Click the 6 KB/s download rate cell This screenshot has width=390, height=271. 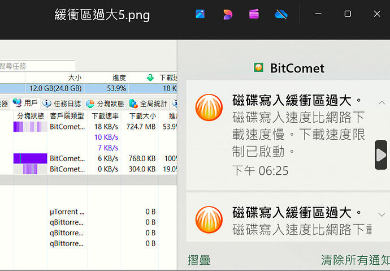click(108, 158)
